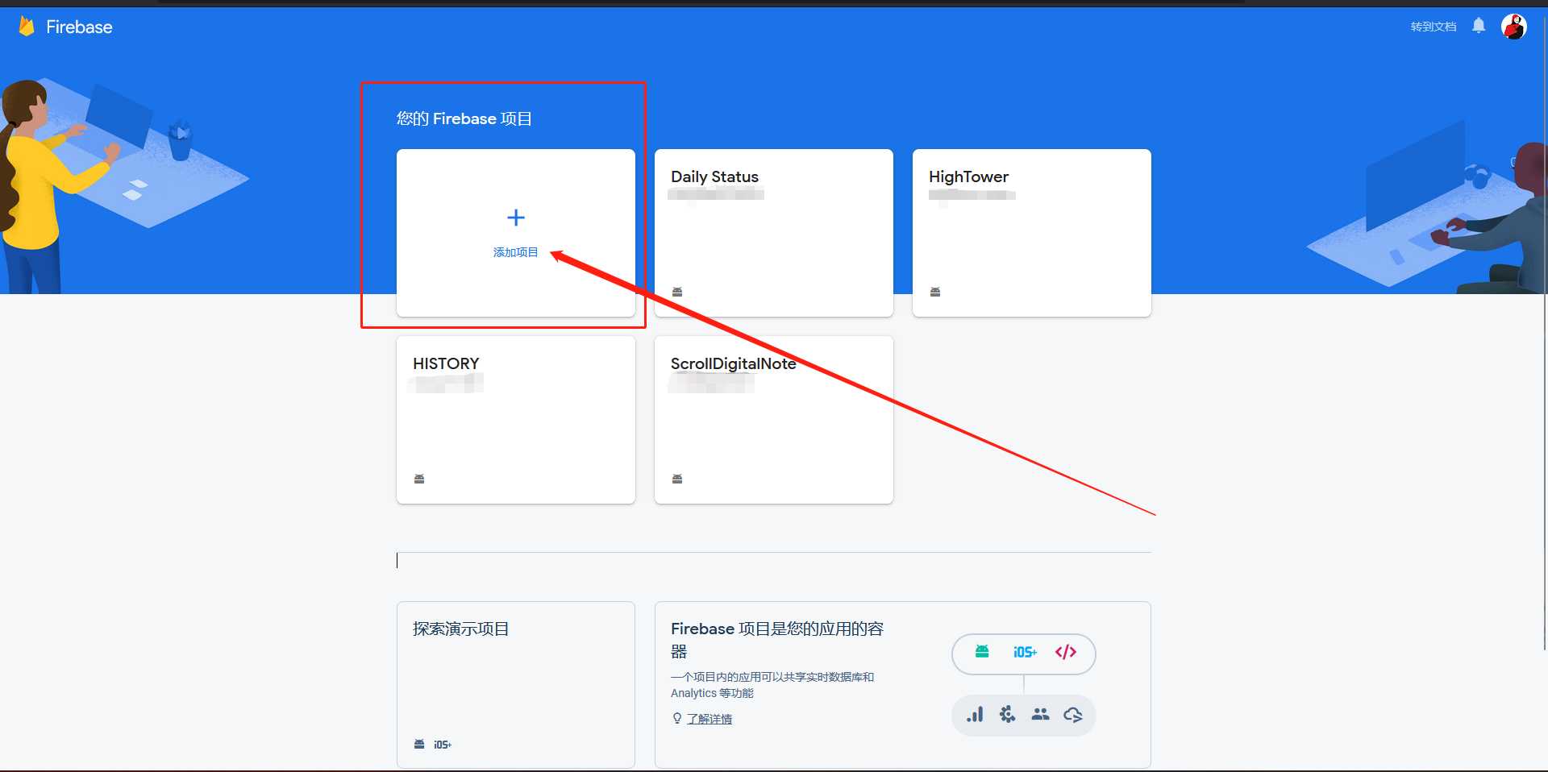This screenshot has height=772, width=1548.
Task: Open the ScrollDigitalNote project
Action: click(774, 420)
